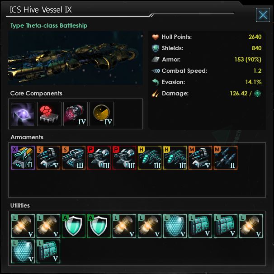This screenshot has width=274, height=274.
Task: Click the purple FTL drive core component
Action: point(23,114)
